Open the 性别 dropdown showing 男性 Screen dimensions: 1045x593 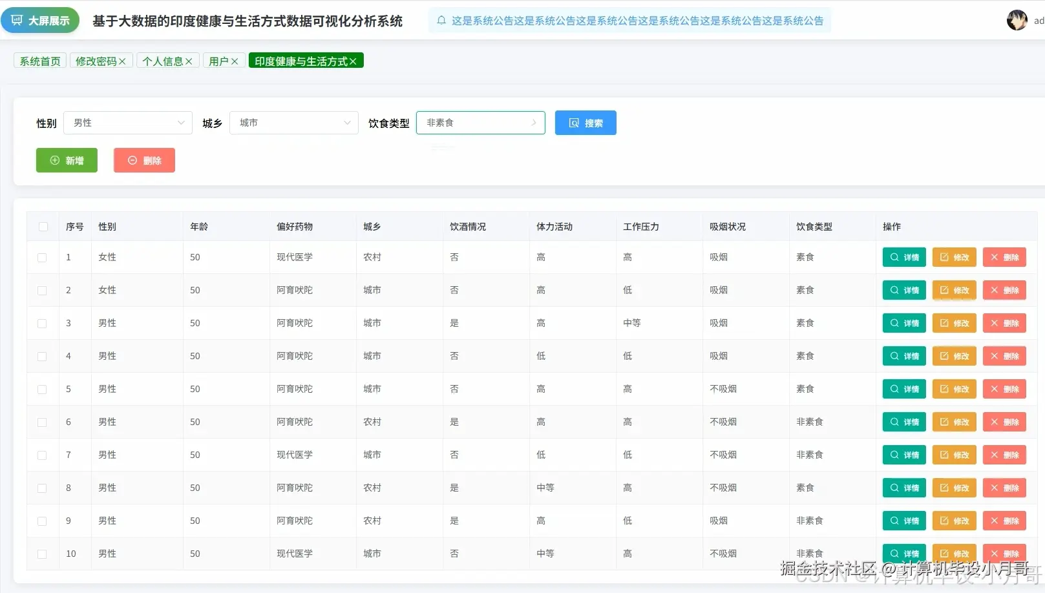[x=128, y=123]
